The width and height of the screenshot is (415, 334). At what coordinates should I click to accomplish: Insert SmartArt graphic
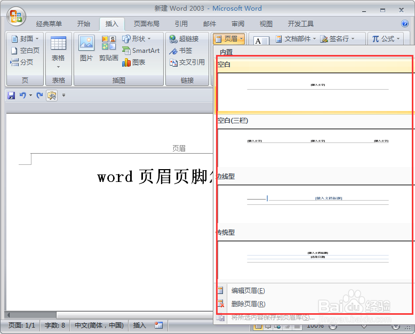pos(141,51)
